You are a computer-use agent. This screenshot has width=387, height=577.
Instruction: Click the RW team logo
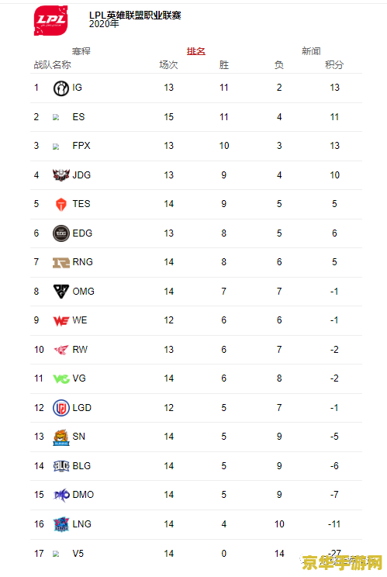pyautogui.click(x=60, y=350)
